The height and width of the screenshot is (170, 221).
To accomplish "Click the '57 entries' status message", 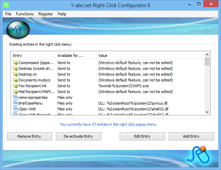I will click(108, 124).
